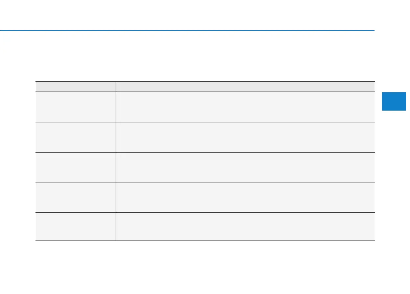Click the table's bottom border line
Image resolution: width=410 pixels, height=294 pixels.
click(205, 241)
